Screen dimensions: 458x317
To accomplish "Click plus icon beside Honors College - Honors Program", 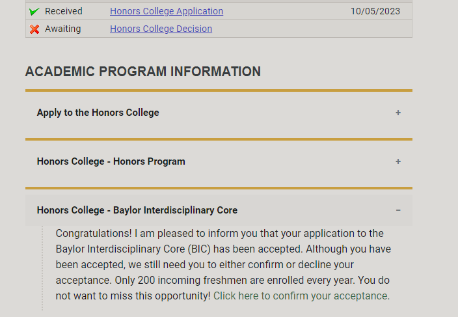I will (x=398, y=161).
